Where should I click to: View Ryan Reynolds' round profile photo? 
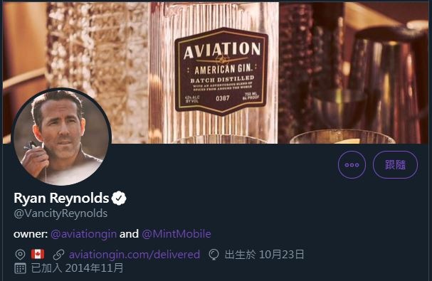click(61, 137)
